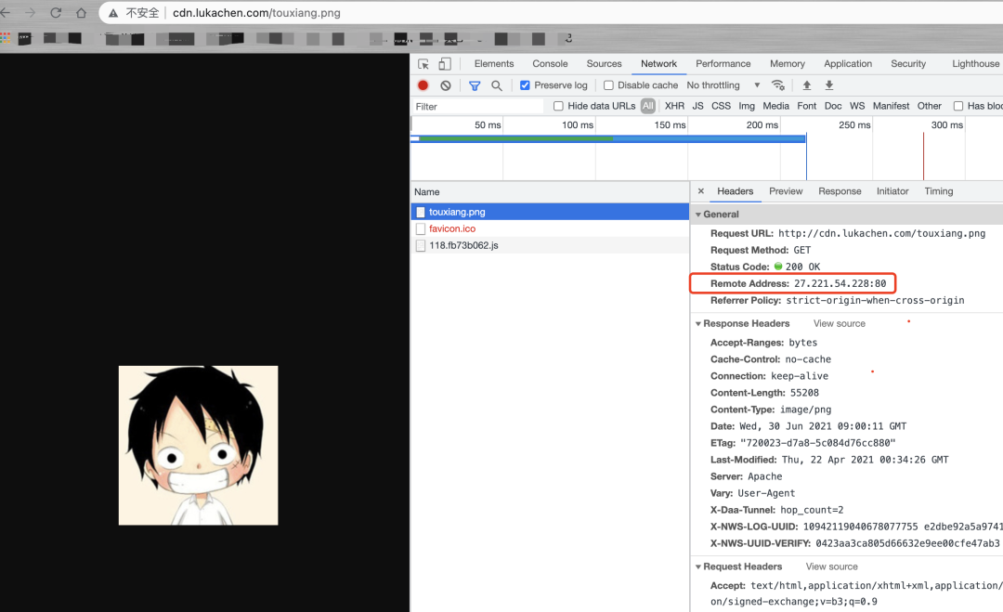Check Hide data URLs option

(558, 106)
